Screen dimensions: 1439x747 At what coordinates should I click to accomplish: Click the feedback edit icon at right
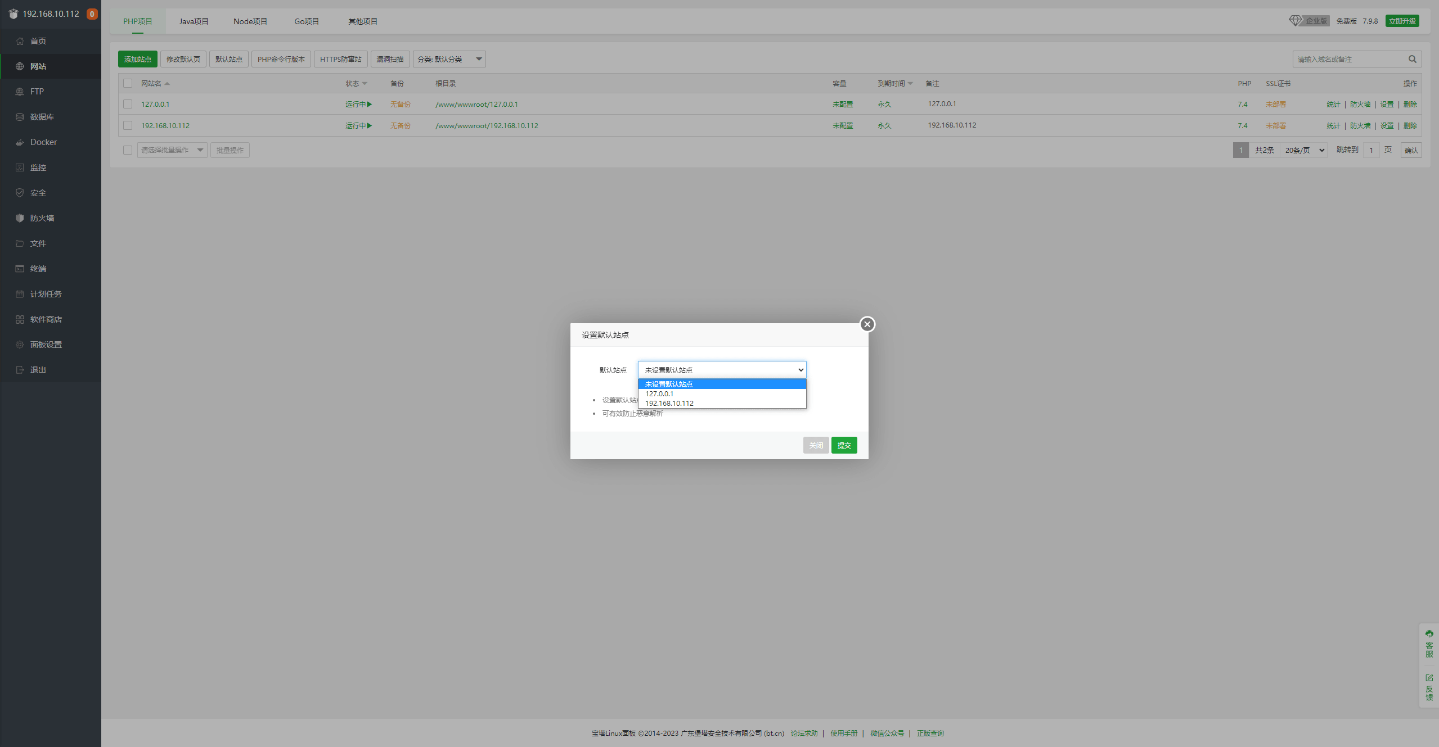click(1429, 678)
